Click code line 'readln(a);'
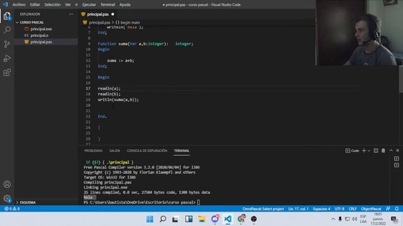This screenshot has height=226, width=403. point(109,89)
